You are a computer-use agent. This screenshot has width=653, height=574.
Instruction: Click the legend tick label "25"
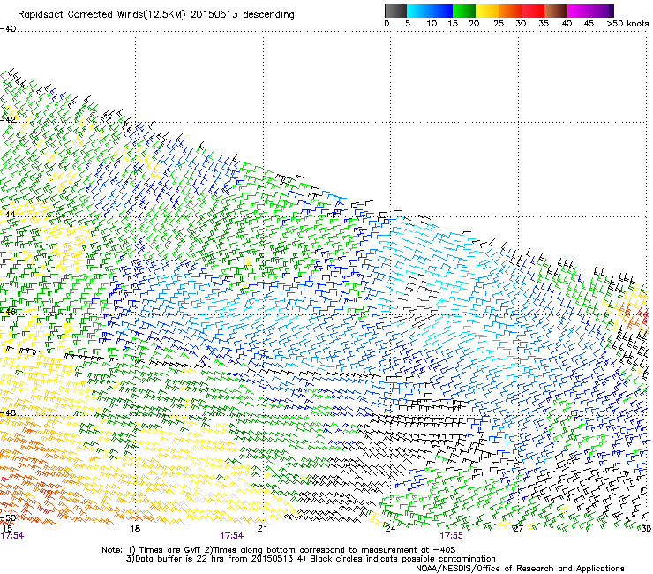[499, 24]
